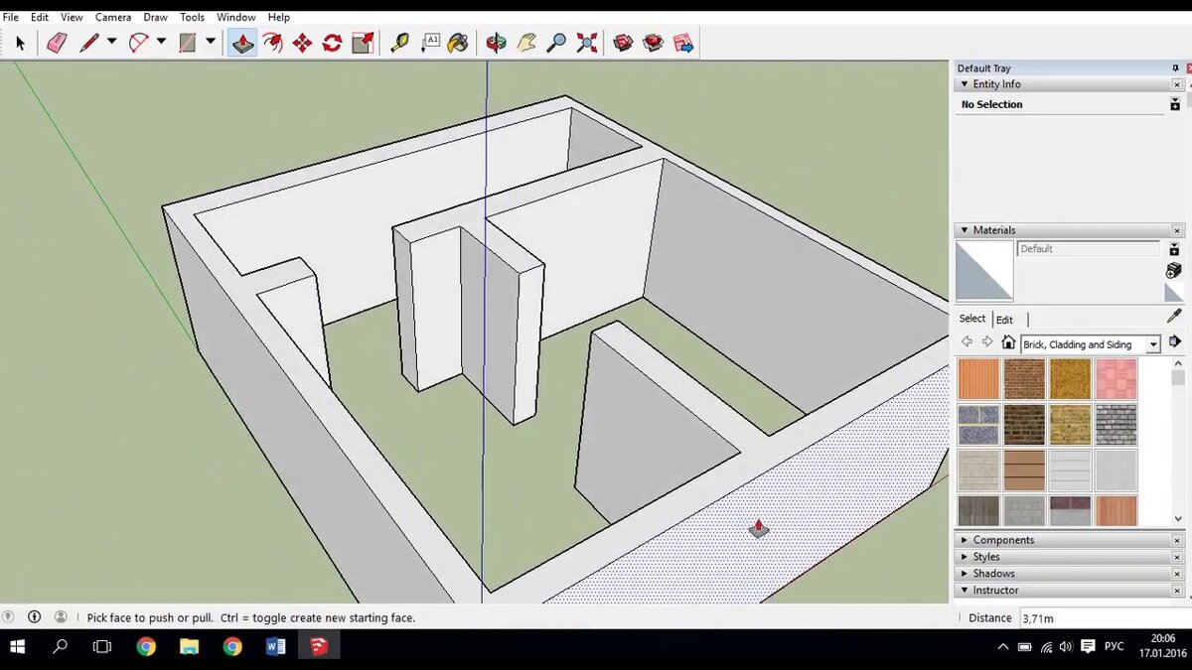Collapse the Materials panel
The image size is (1192, 670).
(x=964, y=230)
